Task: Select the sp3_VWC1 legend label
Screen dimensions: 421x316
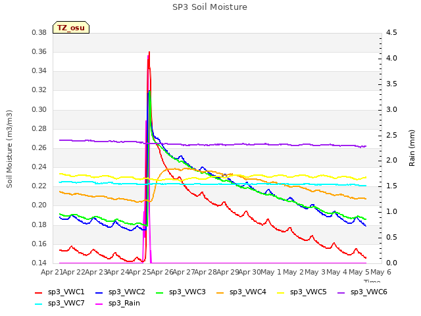Action: click(66, 292)
